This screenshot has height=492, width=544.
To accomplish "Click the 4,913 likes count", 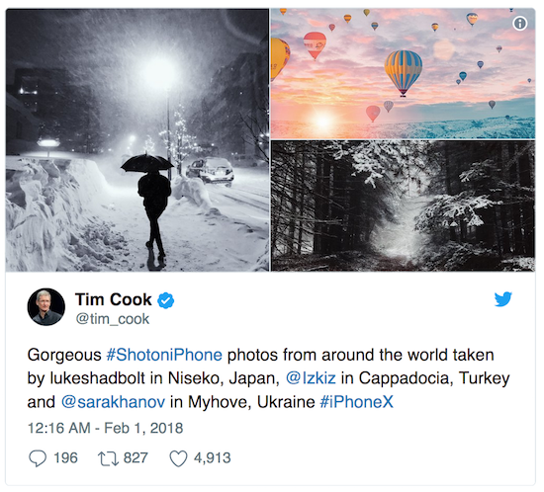I will 213,458.
